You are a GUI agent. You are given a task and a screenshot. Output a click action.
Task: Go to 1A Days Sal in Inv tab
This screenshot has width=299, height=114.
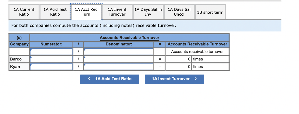click(148, 12)
